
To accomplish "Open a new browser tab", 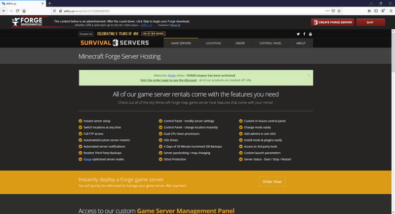I will [50, 3].
